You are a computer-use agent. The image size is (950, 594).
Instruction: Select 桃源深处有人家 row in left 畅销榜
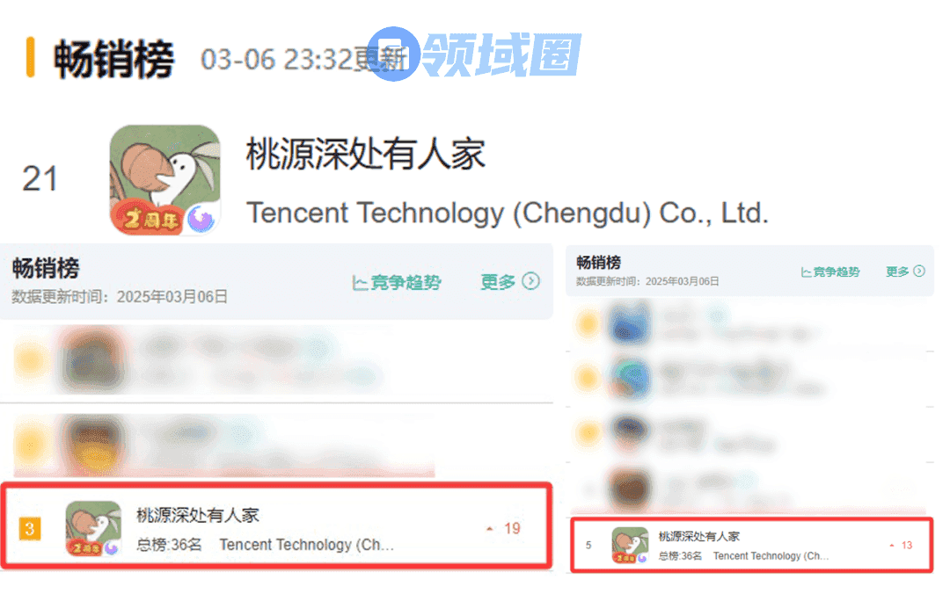277,526
